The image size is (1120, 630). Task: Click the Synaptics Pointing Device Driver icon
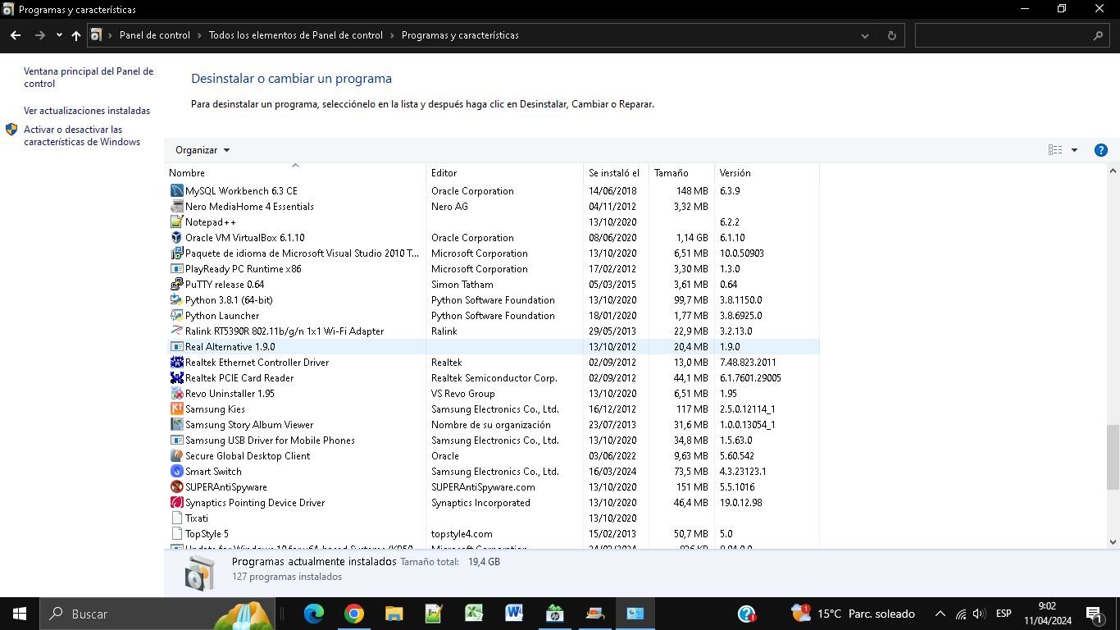click(x=176, y=503)
